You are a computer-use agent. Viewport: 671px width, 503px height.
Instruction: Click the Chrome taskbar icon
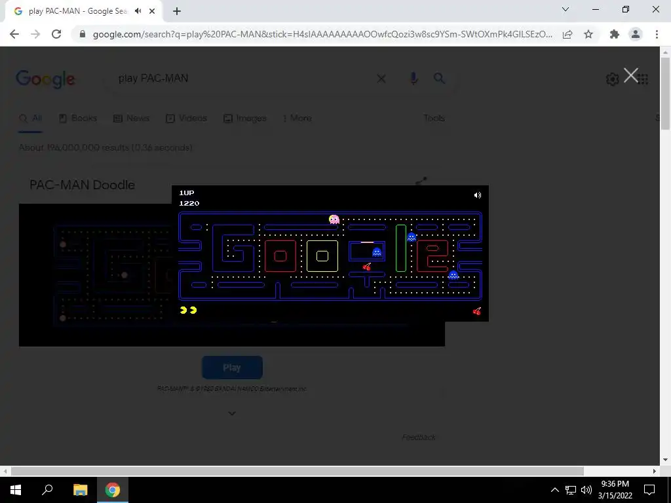click(113, 490)
